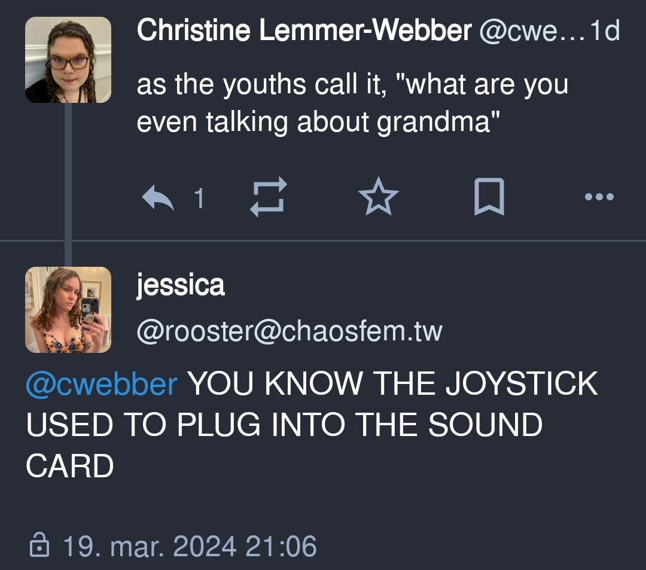Boost the post about youths and grandma
The height and width of the screenshot is (570, 646).
269,197
